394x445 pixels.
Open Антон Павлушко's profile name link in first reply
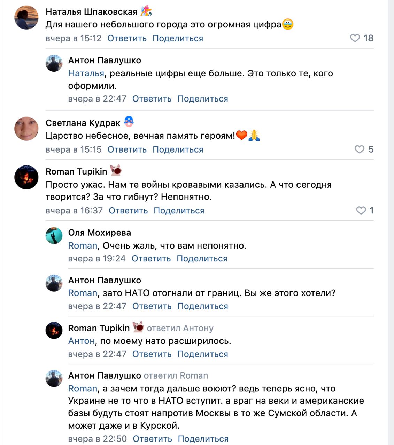coord(105,60)
